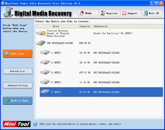Image resolution: width=165 pixels, height=130 pixels.
Task: Click the highlighted H: (NTFS) drive icon
Action: [x=45, y=92]
